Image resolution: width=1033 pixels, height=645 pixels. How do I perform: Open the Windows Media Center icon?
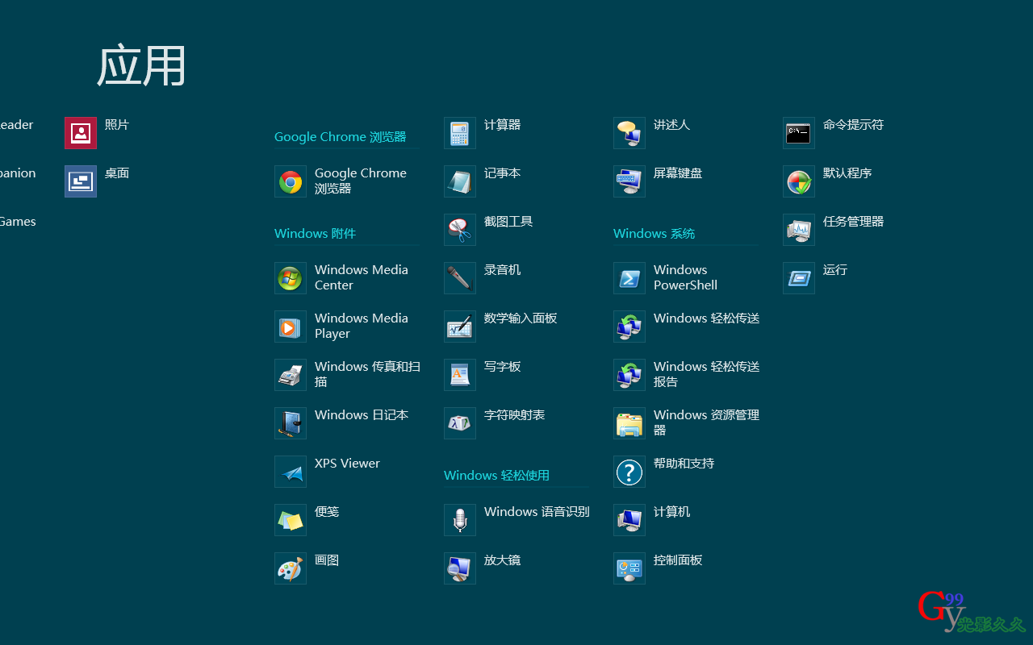[291, 278]
